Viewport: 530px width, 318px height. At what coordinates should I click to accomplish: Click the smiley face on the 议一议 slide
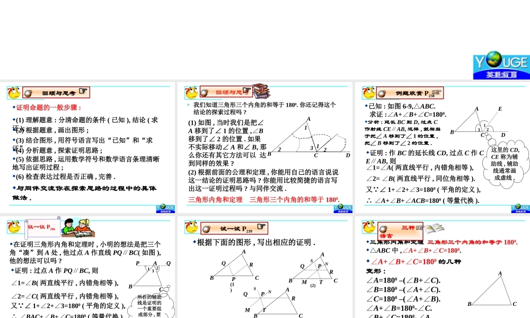(14, 227)
